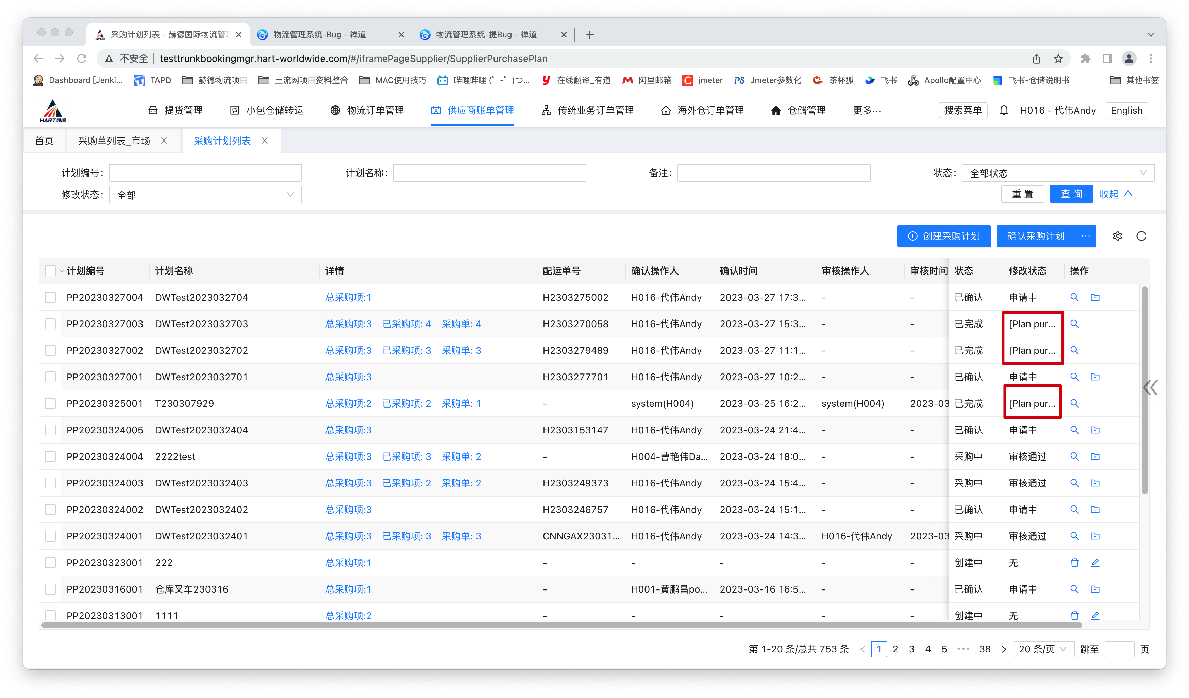Screen dimensions: 1189x698
Task: Click the table settings gear icon
Action: (1117, 236)
